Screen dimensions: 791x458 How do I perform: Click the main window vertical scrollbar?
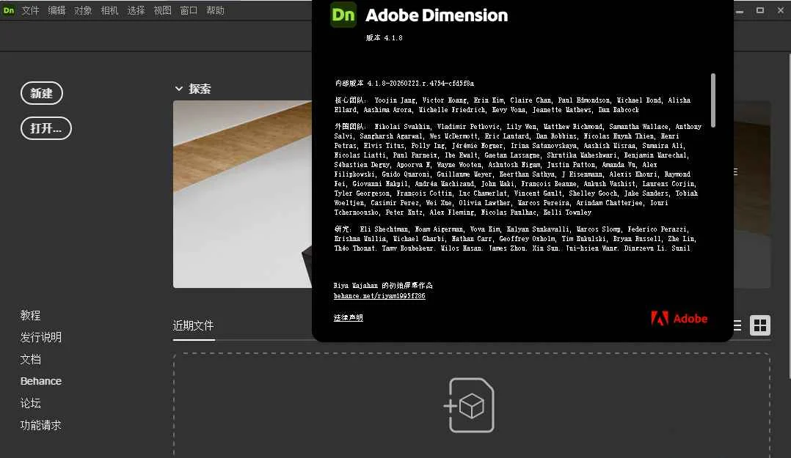(x=789, y=215)
